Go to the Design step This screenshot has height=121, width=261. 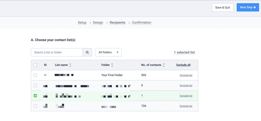(98, 22)
